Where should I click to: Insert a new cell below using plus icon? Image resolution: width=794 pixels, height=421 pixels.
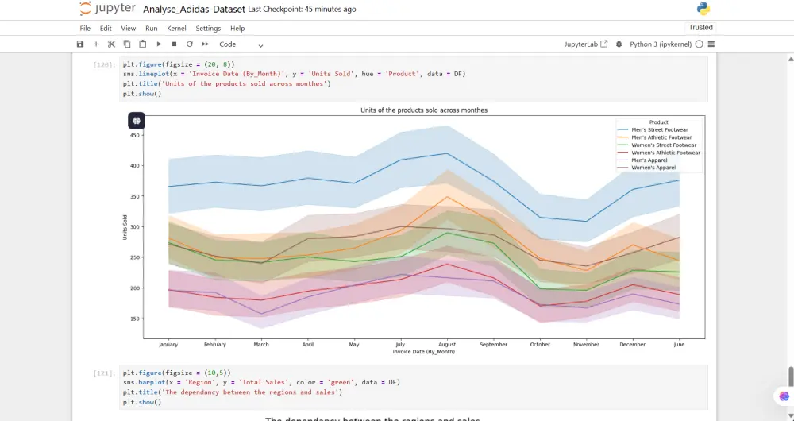96,44
